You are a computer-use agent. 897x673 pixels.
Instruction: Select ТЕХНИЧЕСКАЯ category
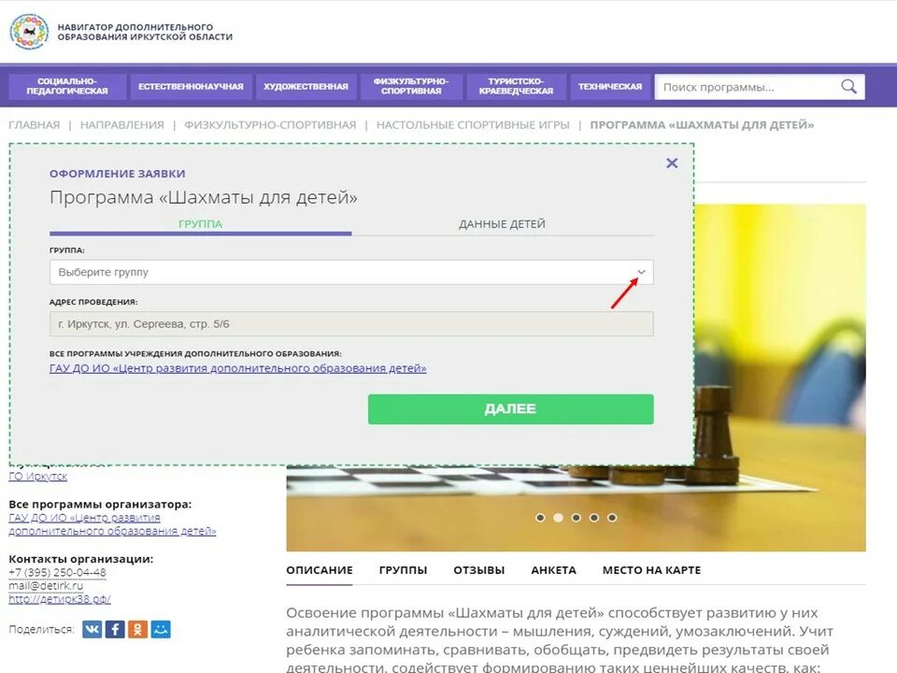610,86
